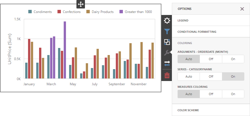Close the Options panel
The height and width of the screenshot is (116, 250).
pyautogui.click(x=242, y=9)
